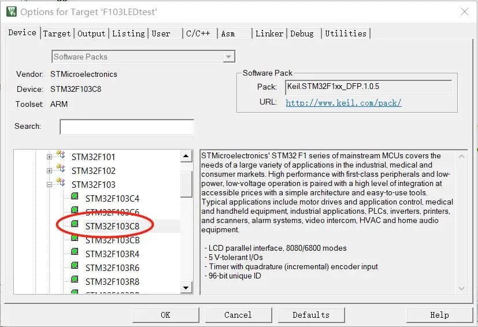Expand the STM32F101 tree node
478x327 pixels.
(49, 157)
